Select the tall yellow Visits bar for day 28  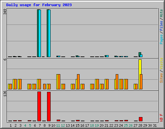click(140, 74)
